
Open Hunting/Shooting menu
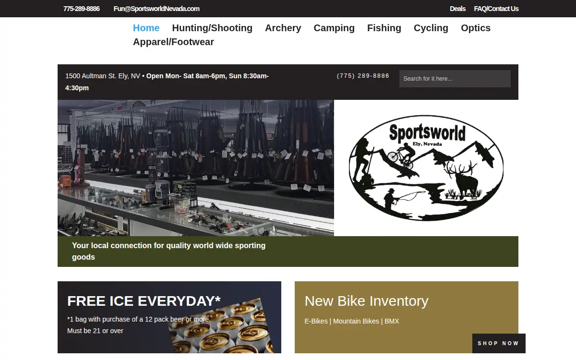tap(212, 28)
